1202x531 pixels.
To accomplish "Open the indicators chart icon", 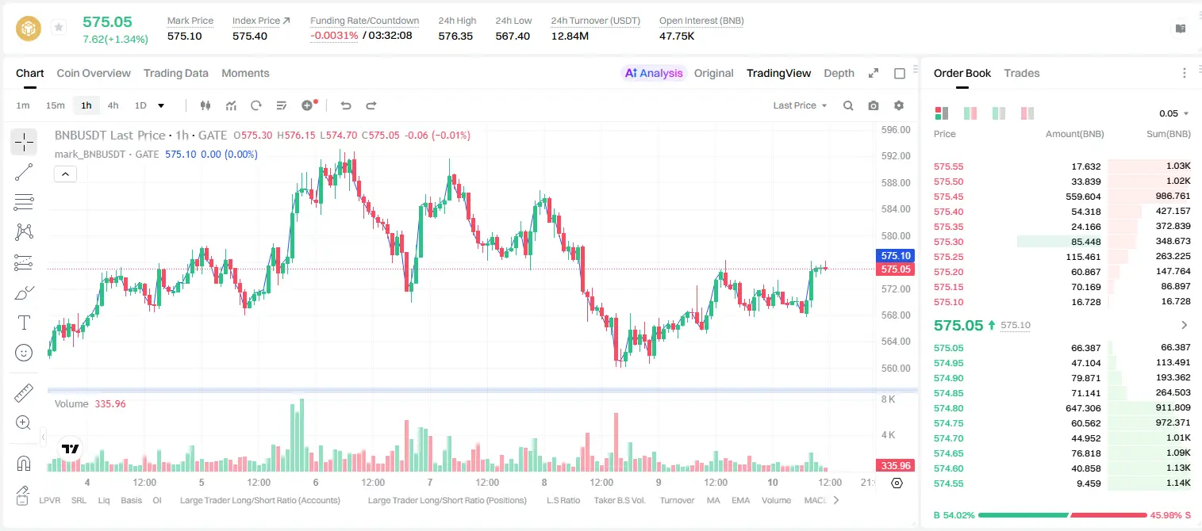I will pyautogui.click(x=231, y=105).
